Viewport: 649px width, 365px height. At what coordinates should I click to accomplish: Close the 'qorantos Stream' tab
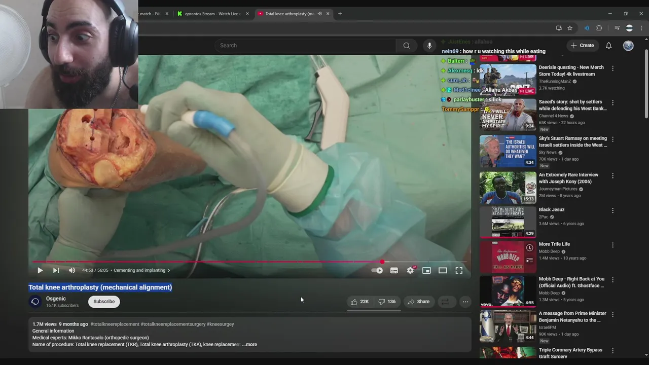(x=247, y=14)
